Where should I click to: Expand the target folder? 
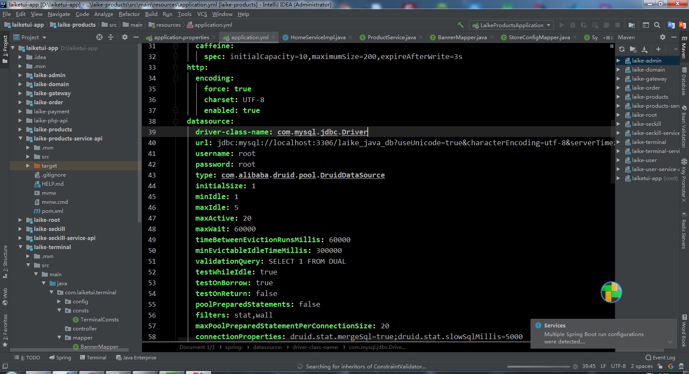[x=28, y=165]
